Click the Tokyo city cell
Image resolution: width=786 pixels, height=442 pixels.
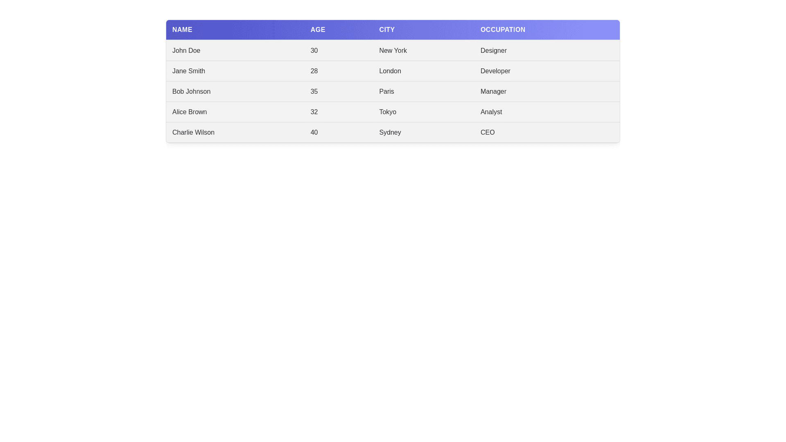tap(387, 112)
